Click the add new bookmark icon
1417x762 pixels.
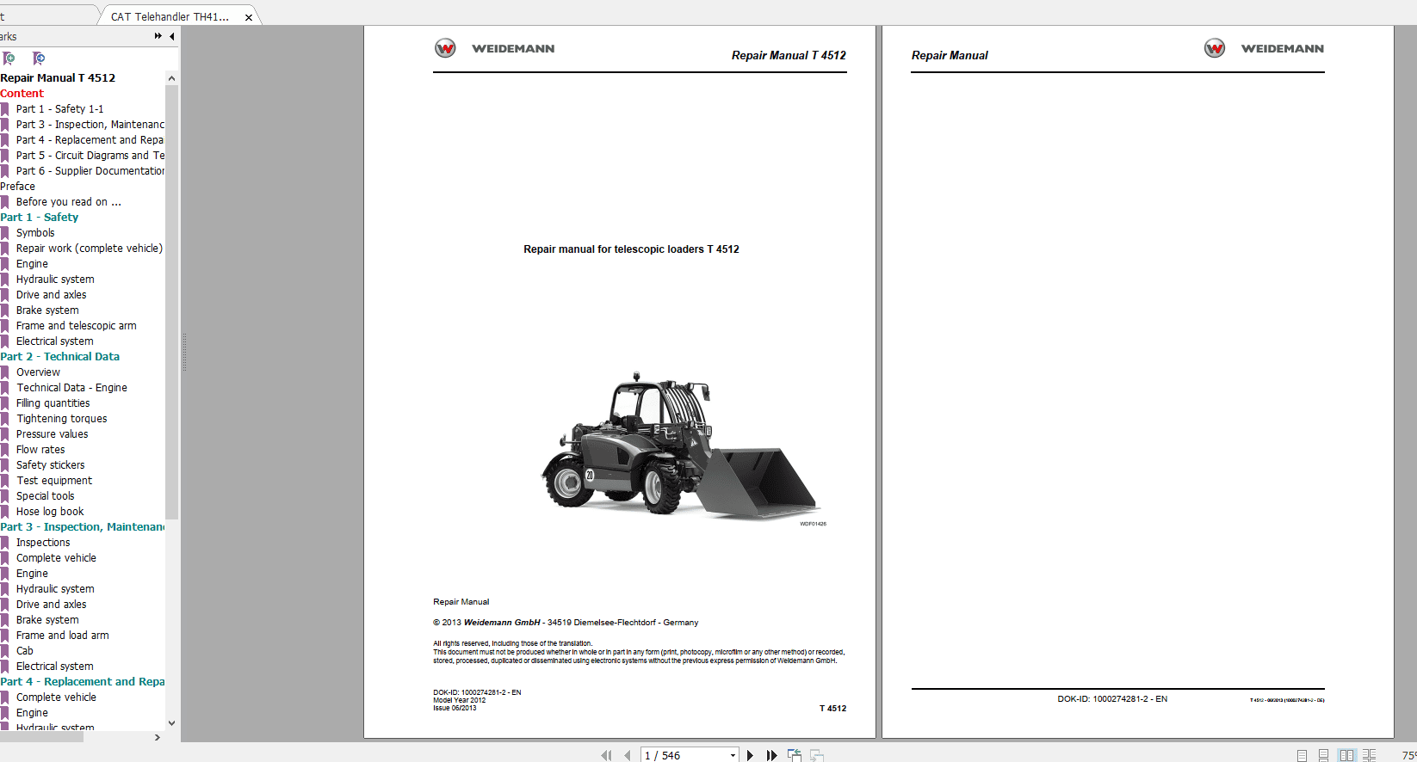(x=9, y=58)
